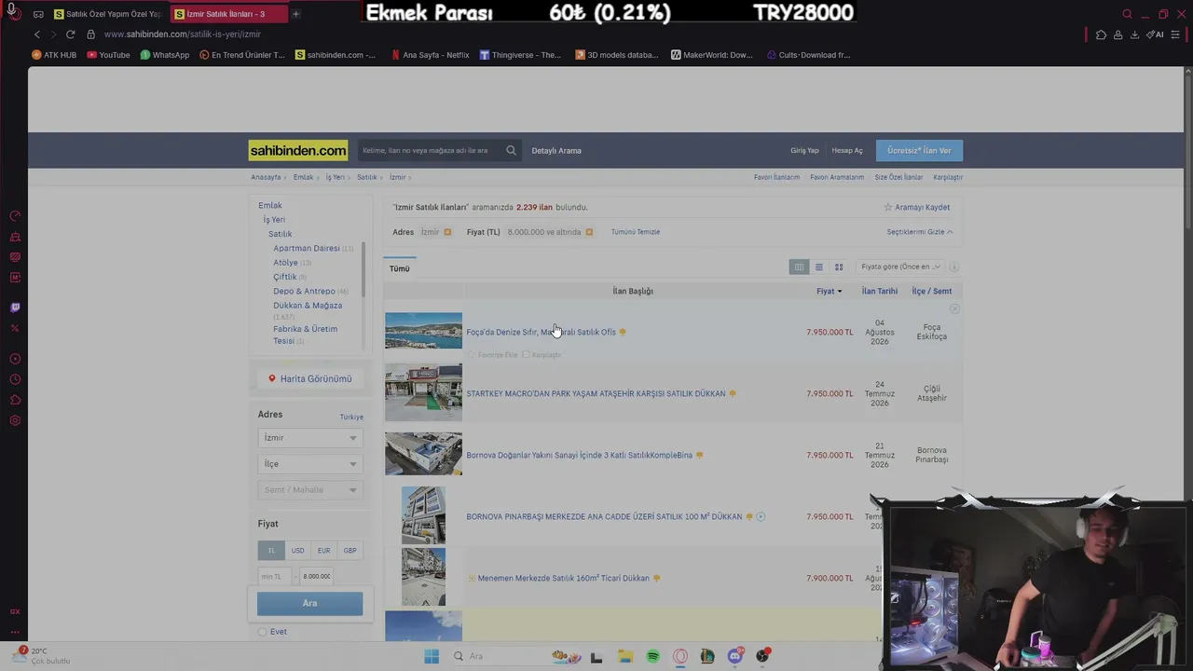Tick the Karşılaştır checkbox on Foça listing

pos(526,355)
